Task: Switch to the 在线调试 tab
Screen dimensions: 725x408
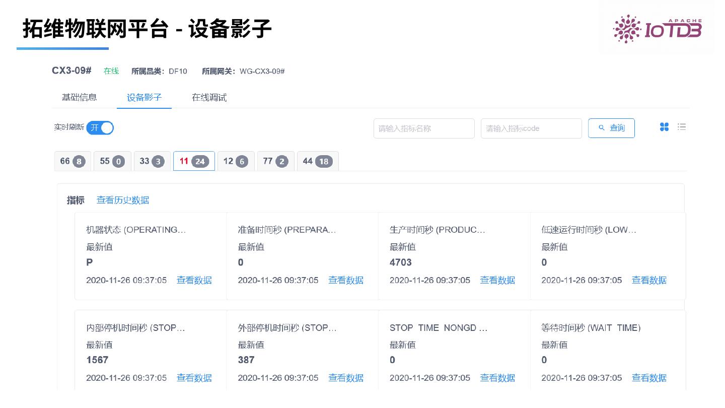Action: 209,97
